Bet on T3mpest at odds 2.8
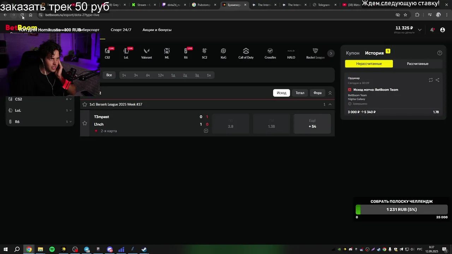452x254 pixels. pyautogui.click(x=231, y=123)
